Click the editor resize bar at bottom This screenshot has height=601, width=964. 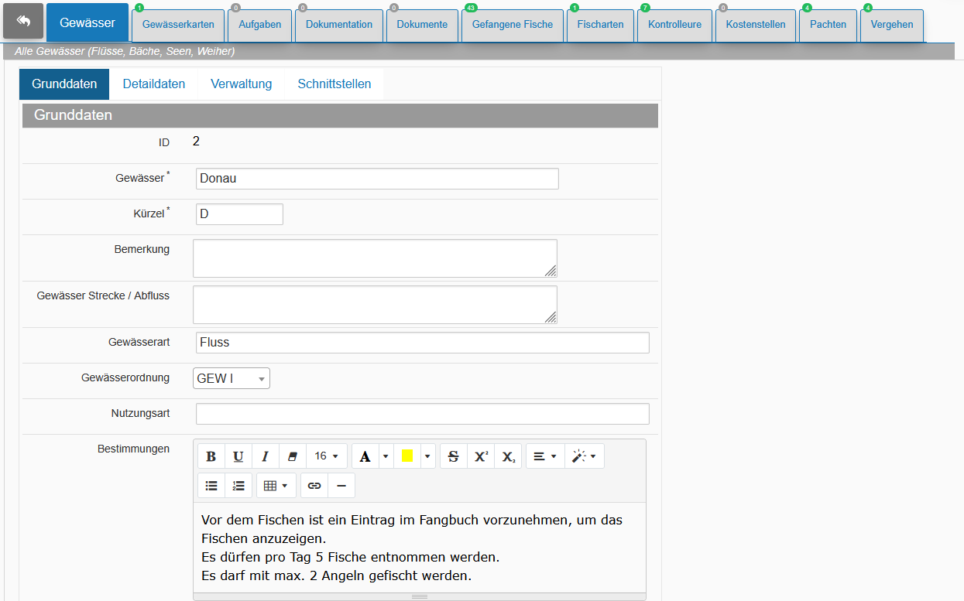point(420,596)
